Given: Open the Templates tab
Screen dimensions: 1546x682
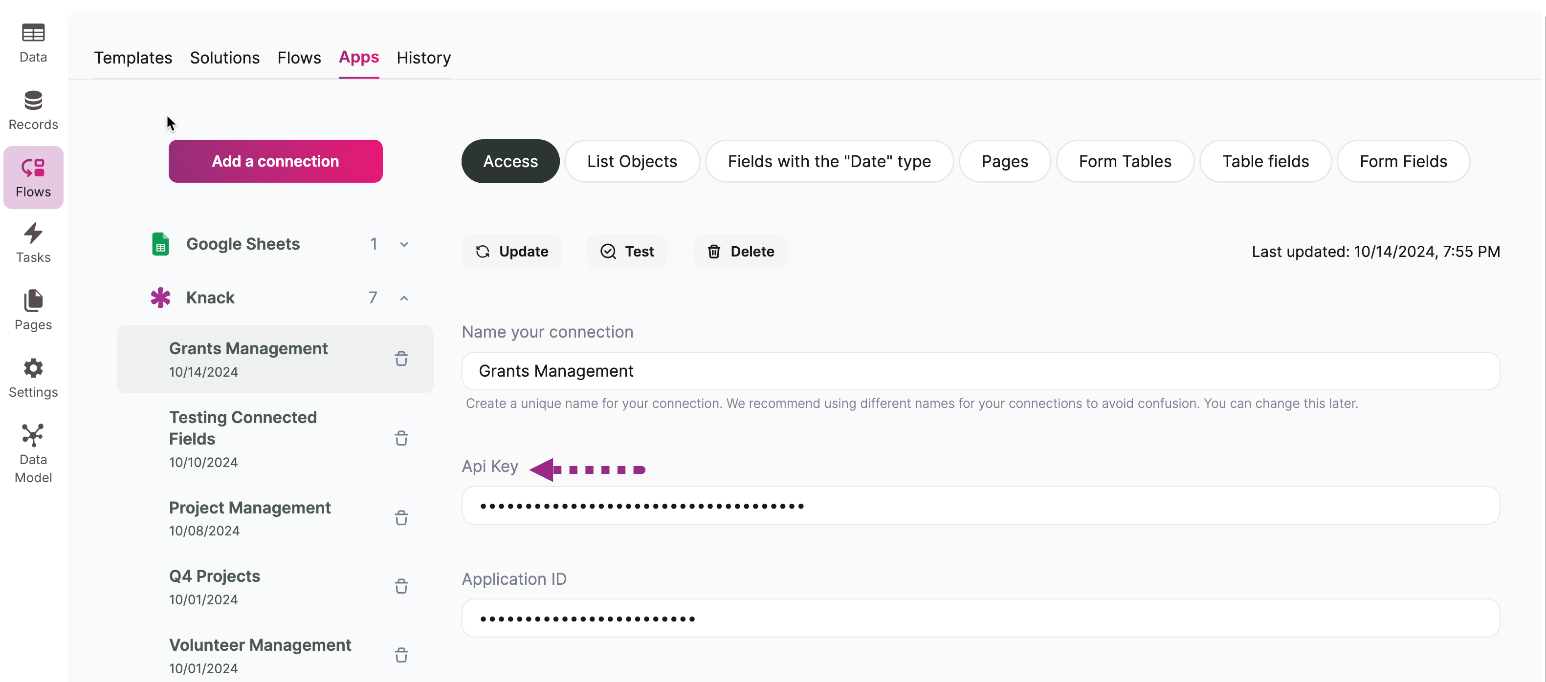Looking at the screenshot, I should tap(133, 58).
